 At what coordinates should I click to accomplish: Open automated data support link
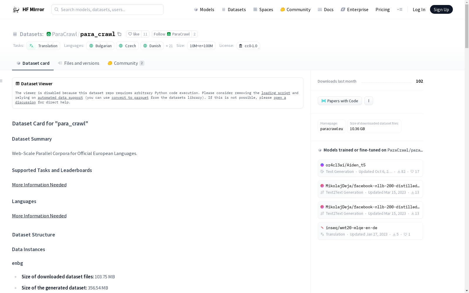(x=60, y=98)
